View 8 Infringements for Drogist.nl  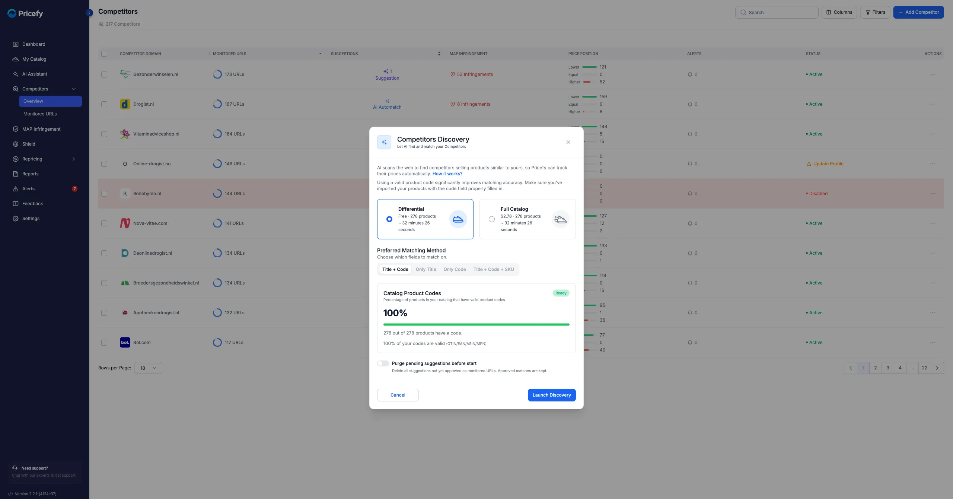[470, 104]
